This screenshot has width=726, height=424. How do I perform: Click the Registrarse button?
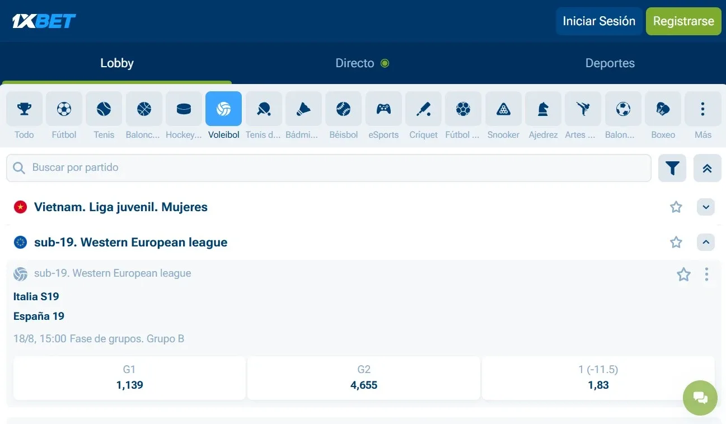coord(683,21)
